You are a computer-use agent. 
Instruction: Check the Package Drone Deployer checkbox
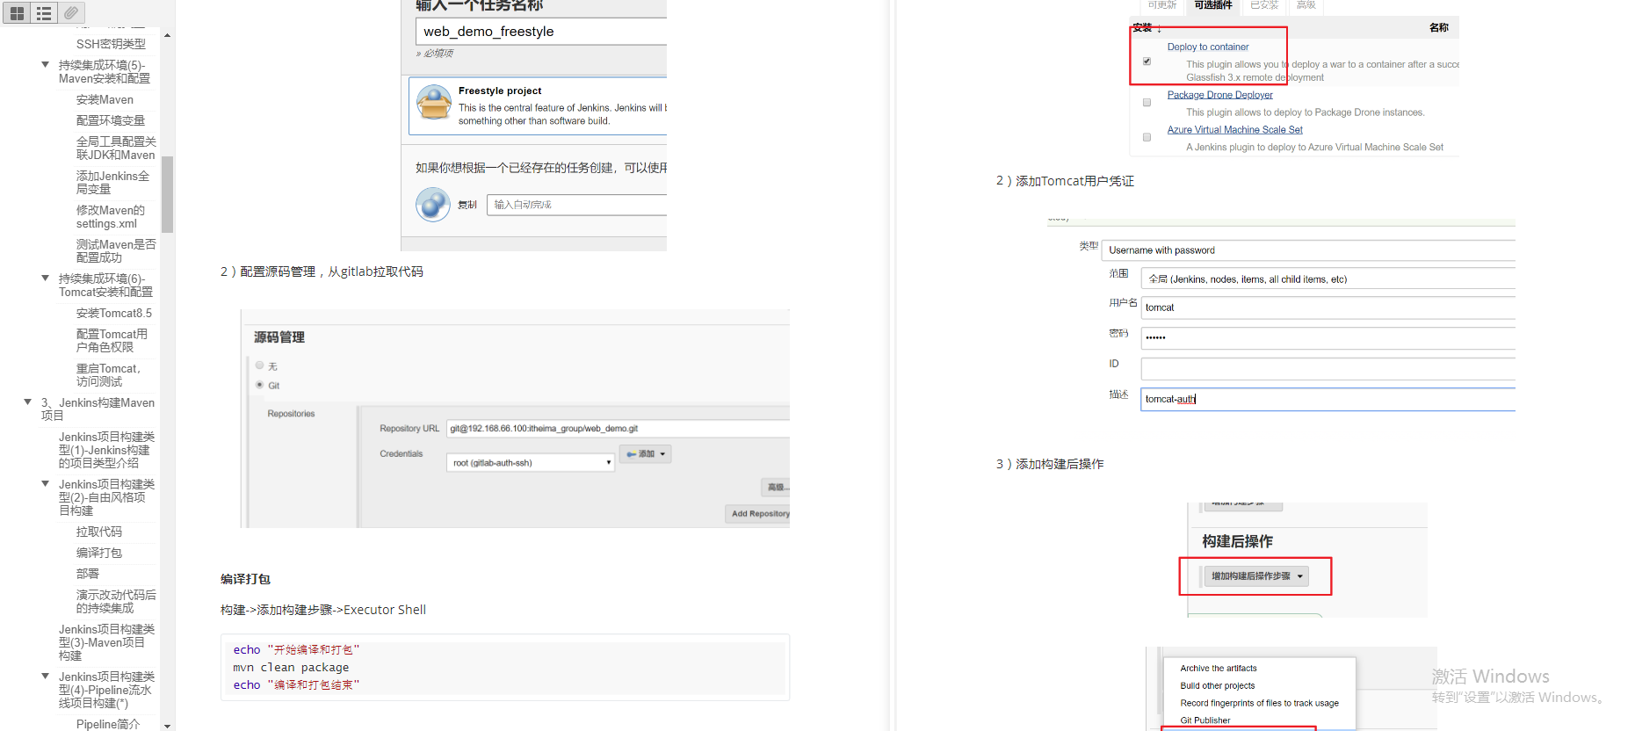(1147, 103)
